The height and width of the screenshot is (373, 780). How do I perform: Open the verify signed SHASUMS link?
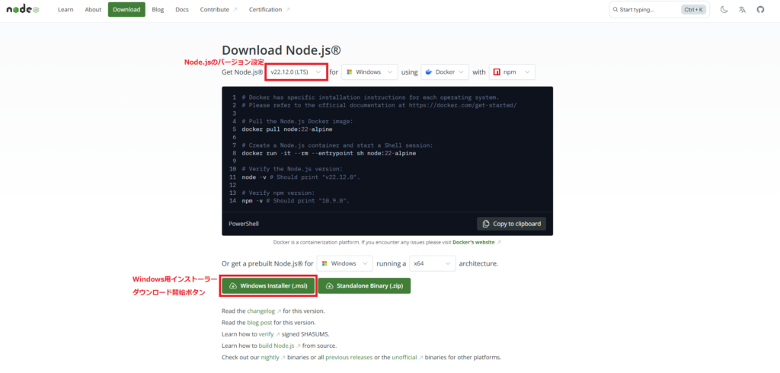click(269, 333)
